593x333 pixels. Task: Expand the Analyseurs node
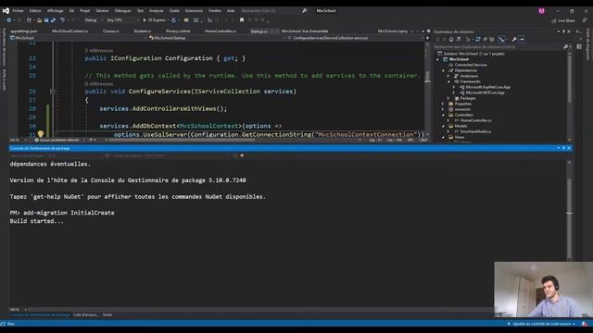pyautogui.click(x=448, y=76)
